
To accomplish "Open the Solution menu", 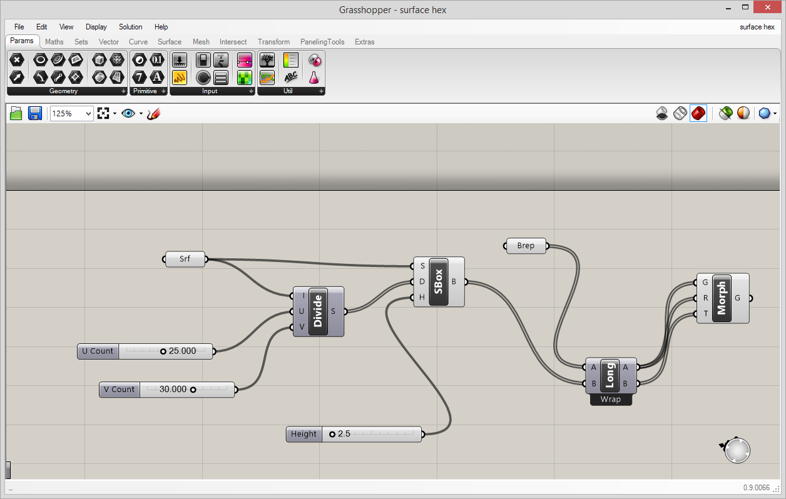I will [131, 27].
